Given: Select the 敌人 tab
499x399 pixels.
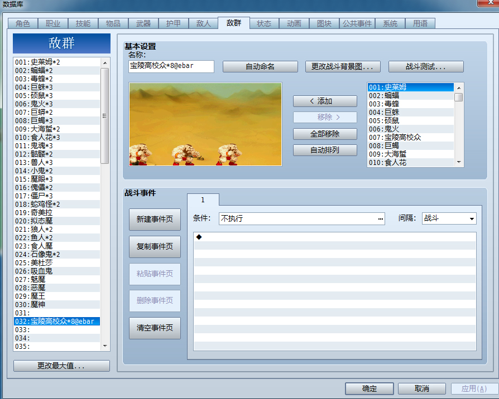Looking at the screenshot, I should coord(203,23).
